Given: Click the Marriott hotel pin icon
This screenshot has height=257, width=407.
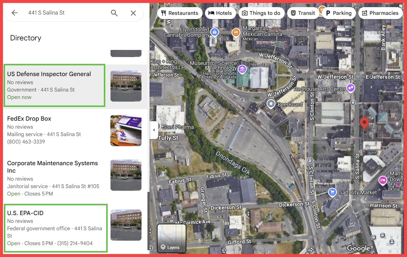Looking at the screenshot, I should click(x=383, y=180).
